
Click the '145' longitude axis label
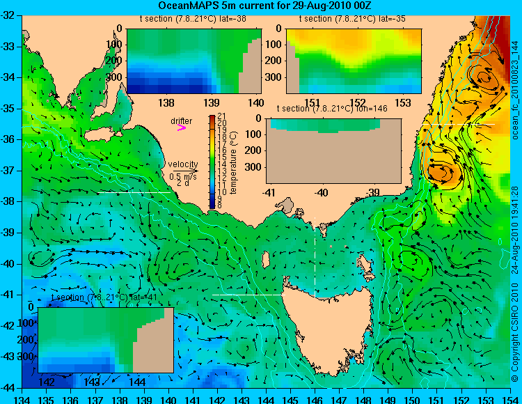tap(291, 399)
